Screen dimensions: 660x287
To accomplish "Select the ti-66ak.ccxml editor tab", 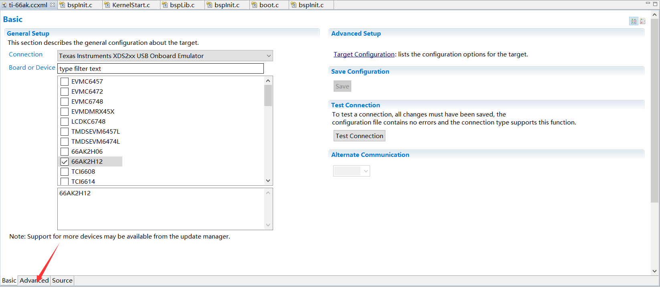I will coord(28,5).
